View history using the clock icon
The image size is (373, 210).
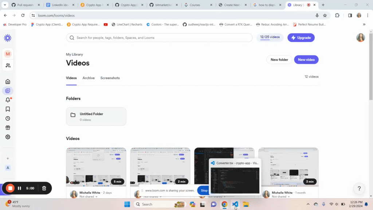[x=8, y=118]
